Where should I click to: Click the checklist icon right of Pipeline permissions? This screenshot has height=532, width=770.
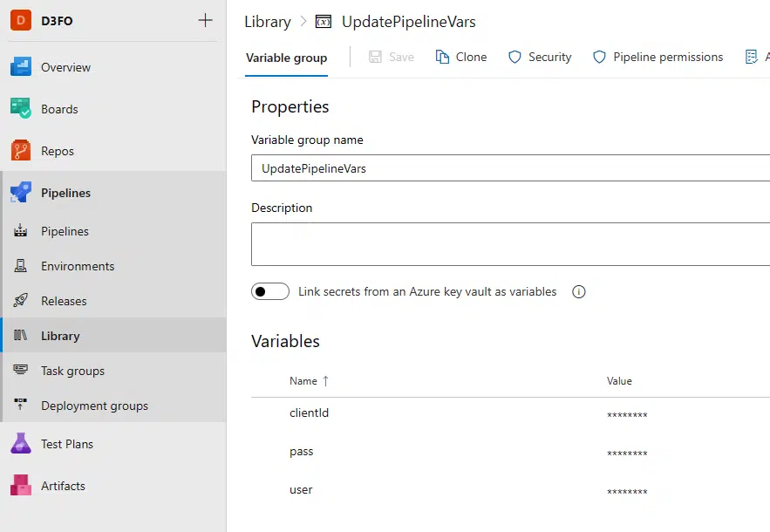click(x=752, y=57)
